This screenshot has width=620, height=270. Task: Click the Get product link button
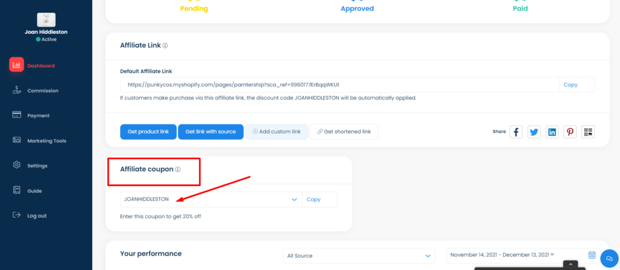click(x=148, y=132)
